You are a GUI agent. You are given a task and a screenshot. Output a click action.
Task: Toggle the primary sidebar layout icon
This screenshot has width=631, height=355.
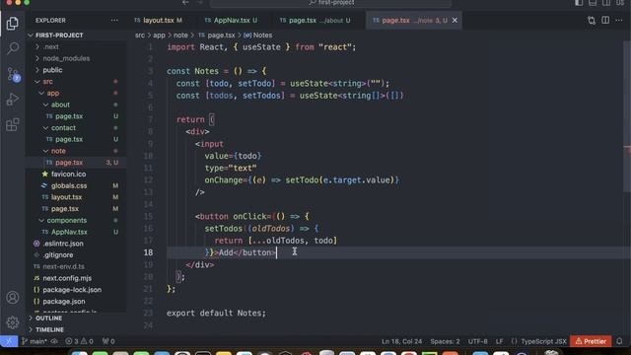coord(579,2)
